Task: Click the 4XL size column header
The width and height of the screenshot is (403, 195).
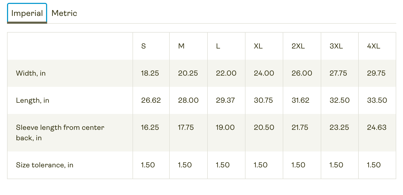Action: (x=374, y=46)
